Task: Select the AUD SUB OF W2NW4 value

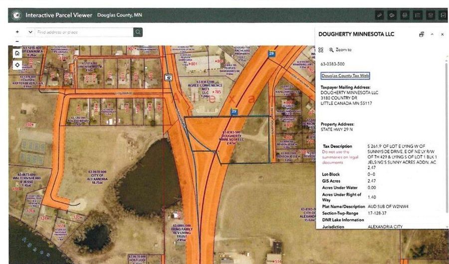Action: coord(388,207)
